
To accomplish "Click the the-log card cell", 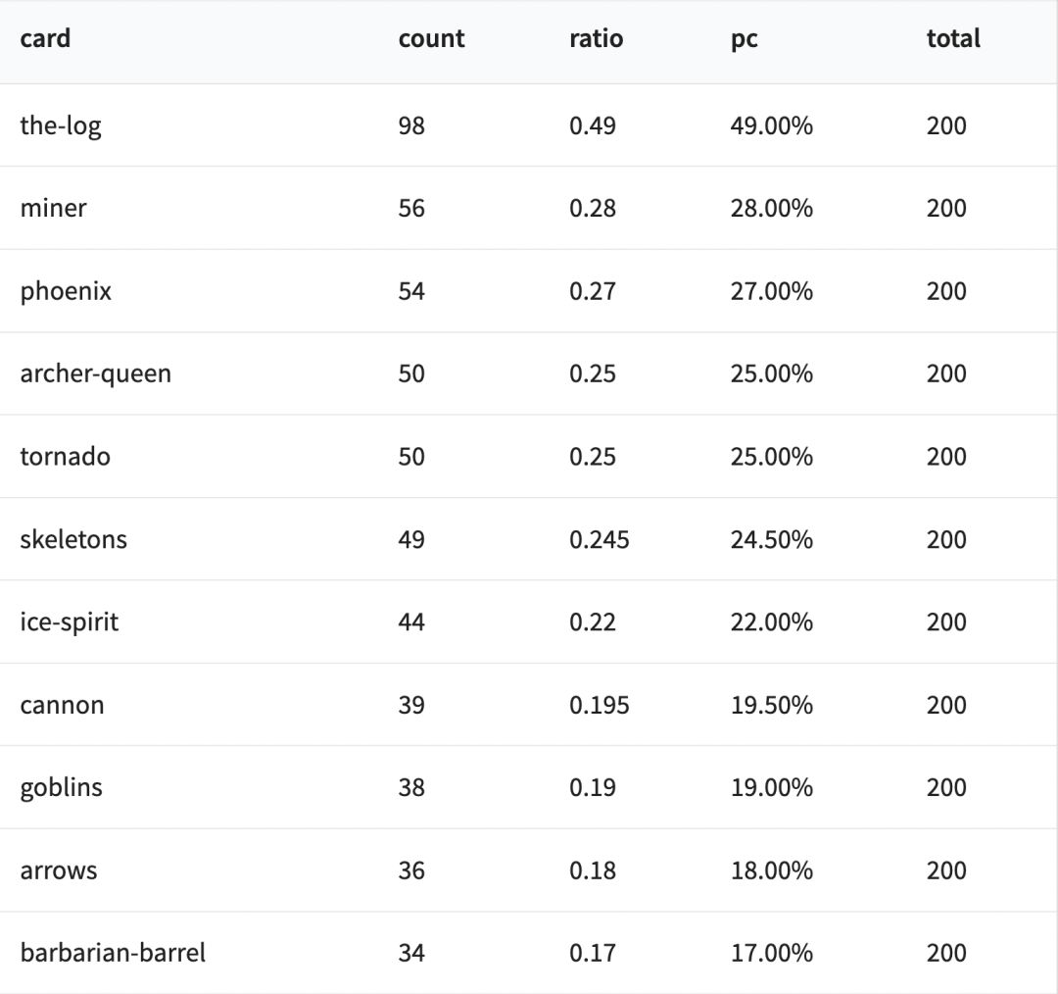I will tap(60, 125).
